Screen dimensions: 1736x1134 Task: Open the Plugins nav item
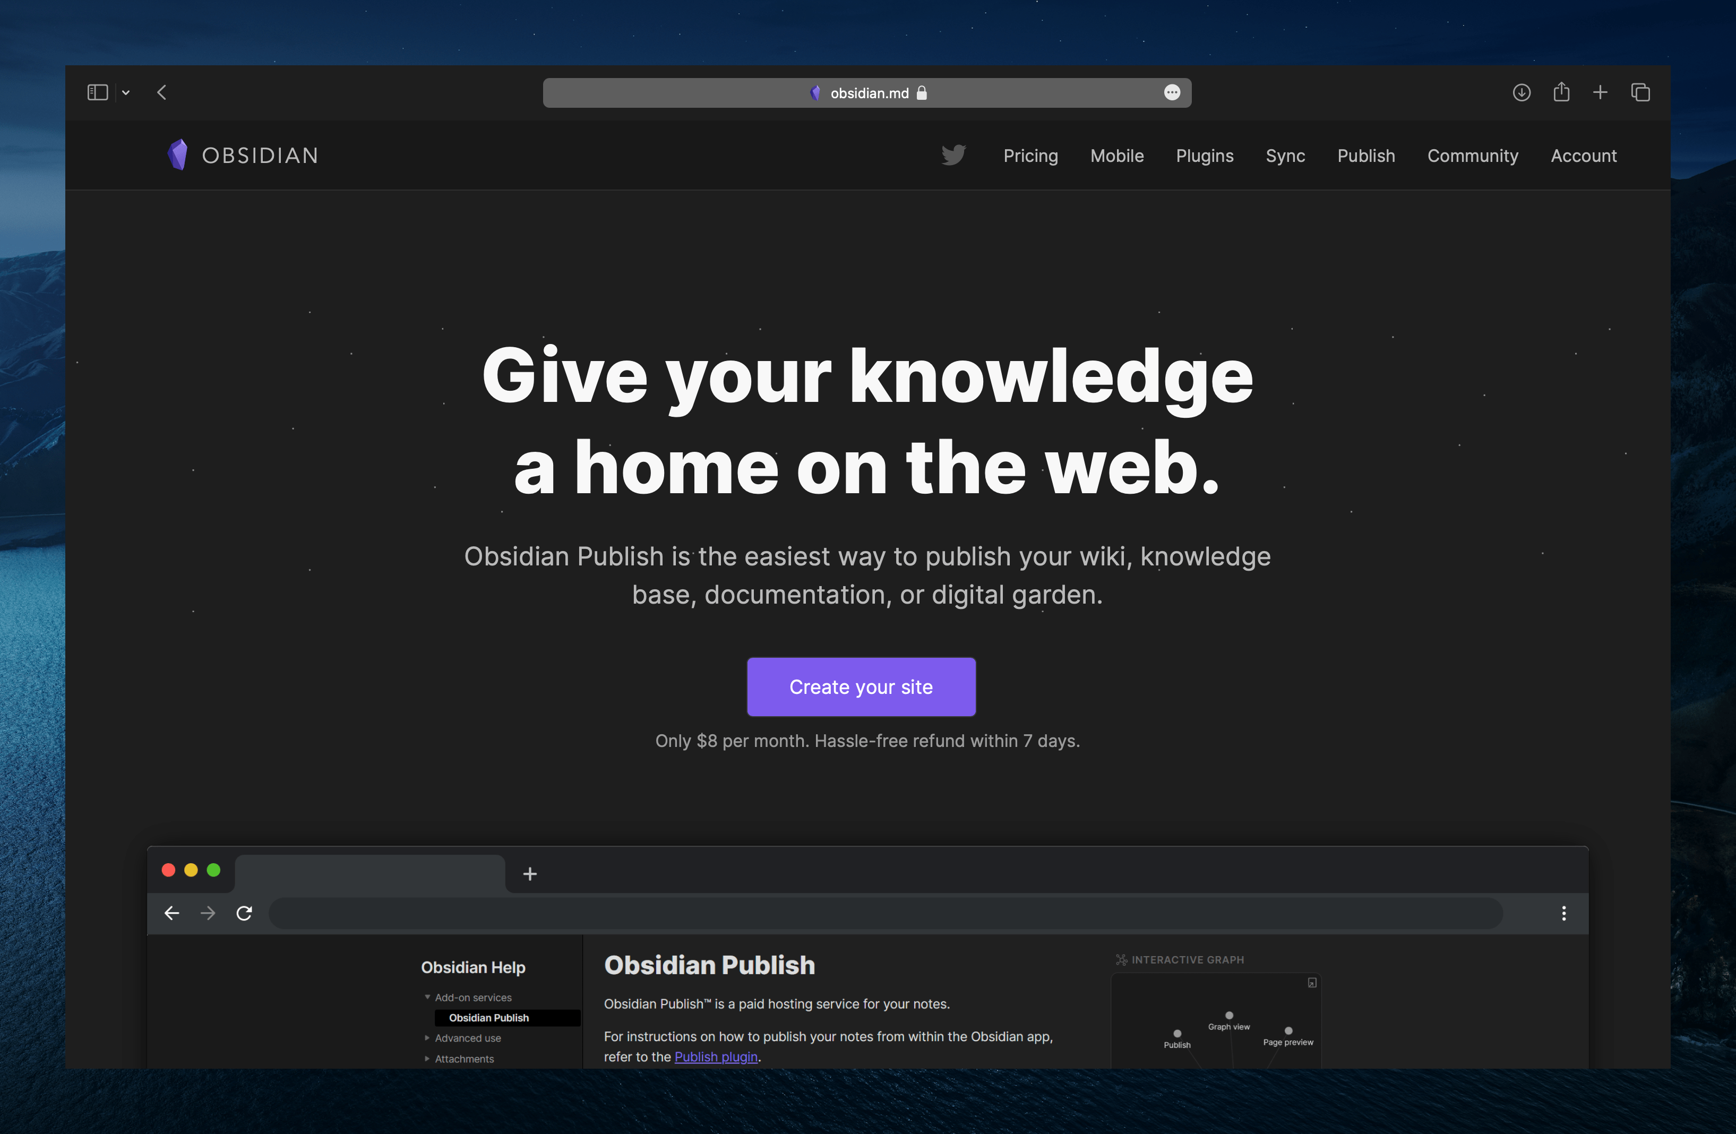(x=1204, y=156)
